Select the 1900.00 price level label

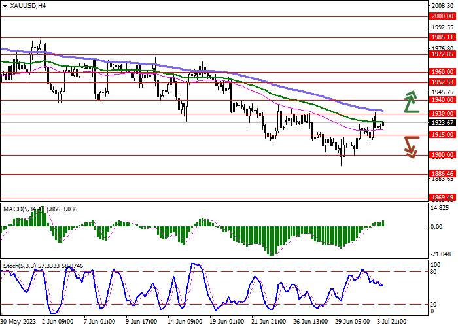pos(442,155)
